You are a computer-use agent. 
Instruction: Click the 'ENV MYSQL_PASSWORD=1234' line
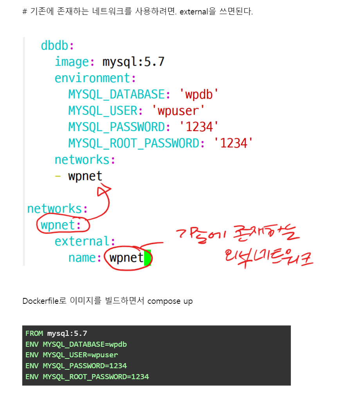pyautogui.click(x=76, y=366)
